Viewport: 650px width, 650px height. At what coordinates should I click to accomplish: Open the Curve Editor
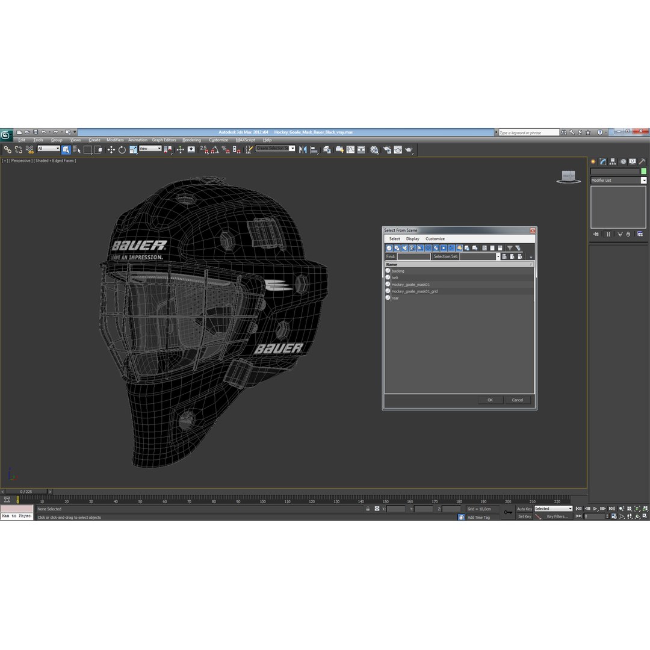(350, 150)
